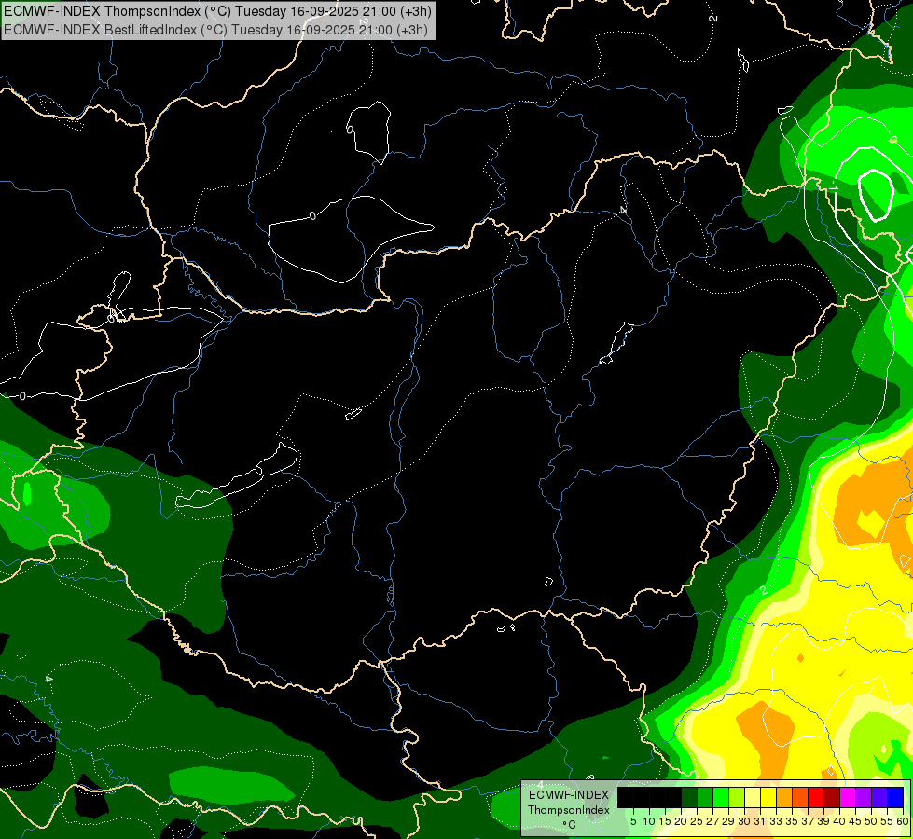Click legend scale value 55
Viewport: 913px width, 839px height.
(887, 821)
